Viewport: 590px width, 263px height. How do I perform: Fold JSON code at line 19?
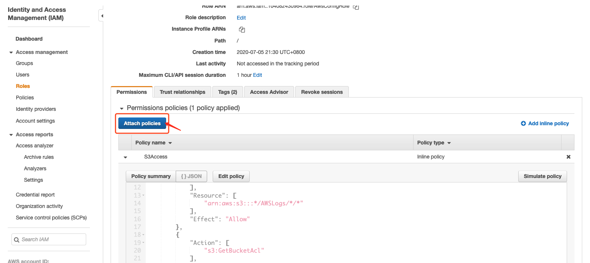(144, 243)
